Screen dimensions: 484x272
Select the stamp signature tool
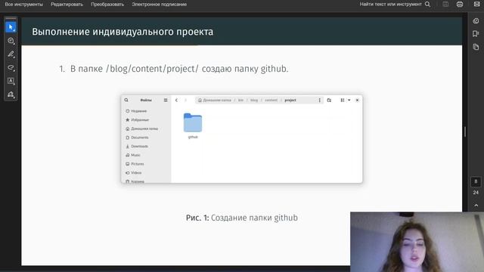click(x=11, y=94)
